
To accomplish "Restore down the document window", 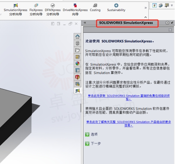I will (70, 24).
